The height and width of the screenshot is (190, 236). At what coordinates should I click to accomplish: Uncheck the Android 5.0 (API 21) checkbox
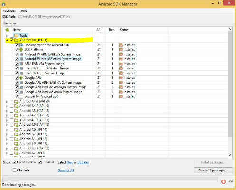pos(11,40)
